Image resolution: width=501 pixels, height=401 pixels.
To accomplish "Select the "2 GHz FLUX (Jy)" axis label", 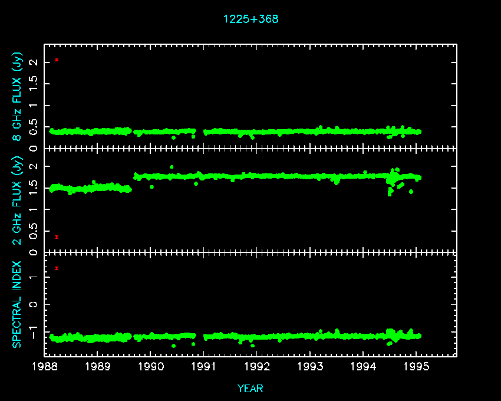I will click(18, 200).
